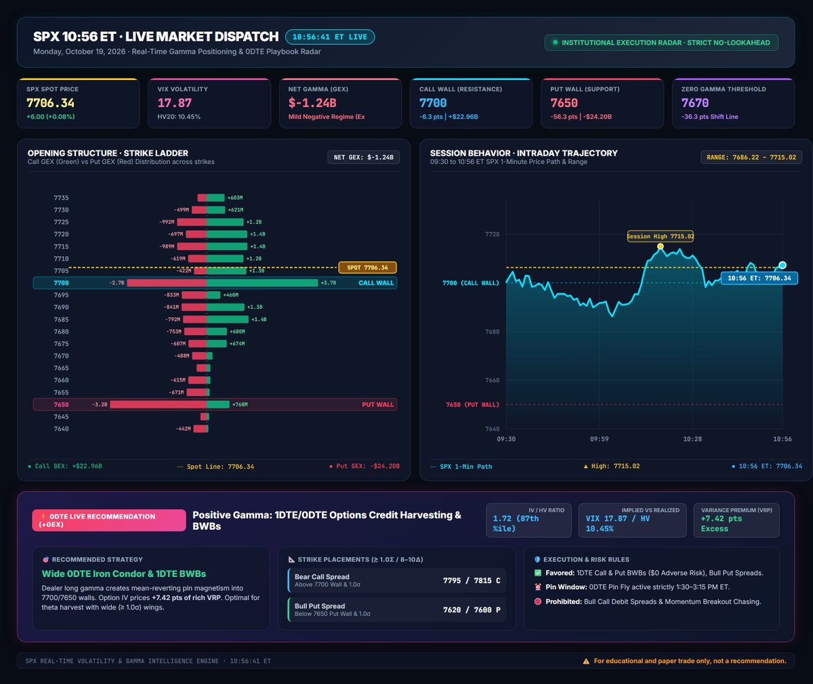Click the Session High 7715.02 chart tooltip
The width and height of the screenshot is (813, 684).
[661, 236]
